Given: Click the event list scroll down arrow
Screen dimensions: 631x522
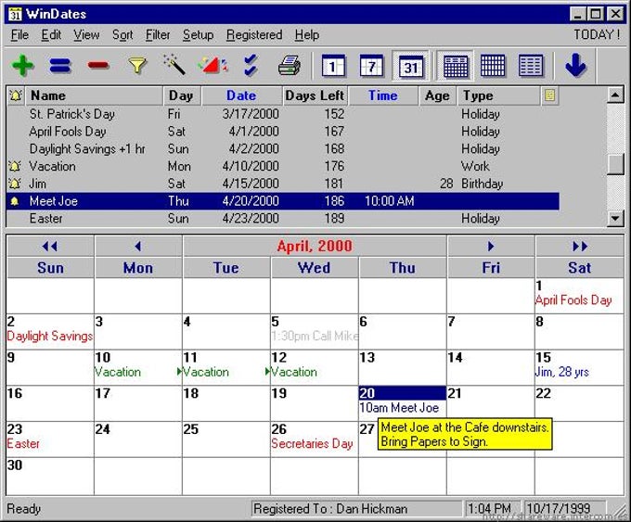Looking at the screenshot, I should point(615,219).
